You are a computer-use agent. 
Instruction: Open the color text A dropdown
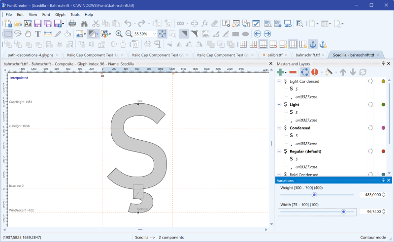point(110,33)
